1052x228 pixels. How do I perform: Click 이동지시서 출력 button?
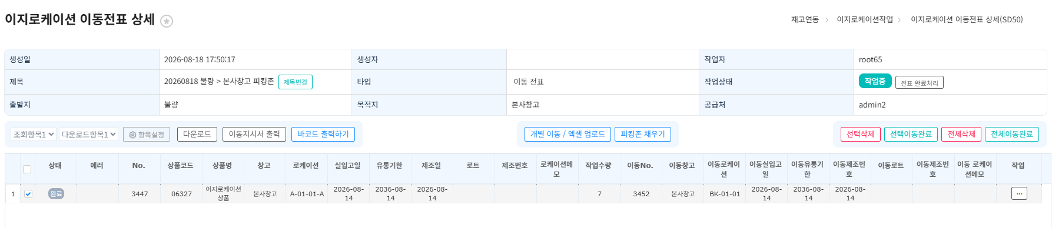tap(254, 134)
